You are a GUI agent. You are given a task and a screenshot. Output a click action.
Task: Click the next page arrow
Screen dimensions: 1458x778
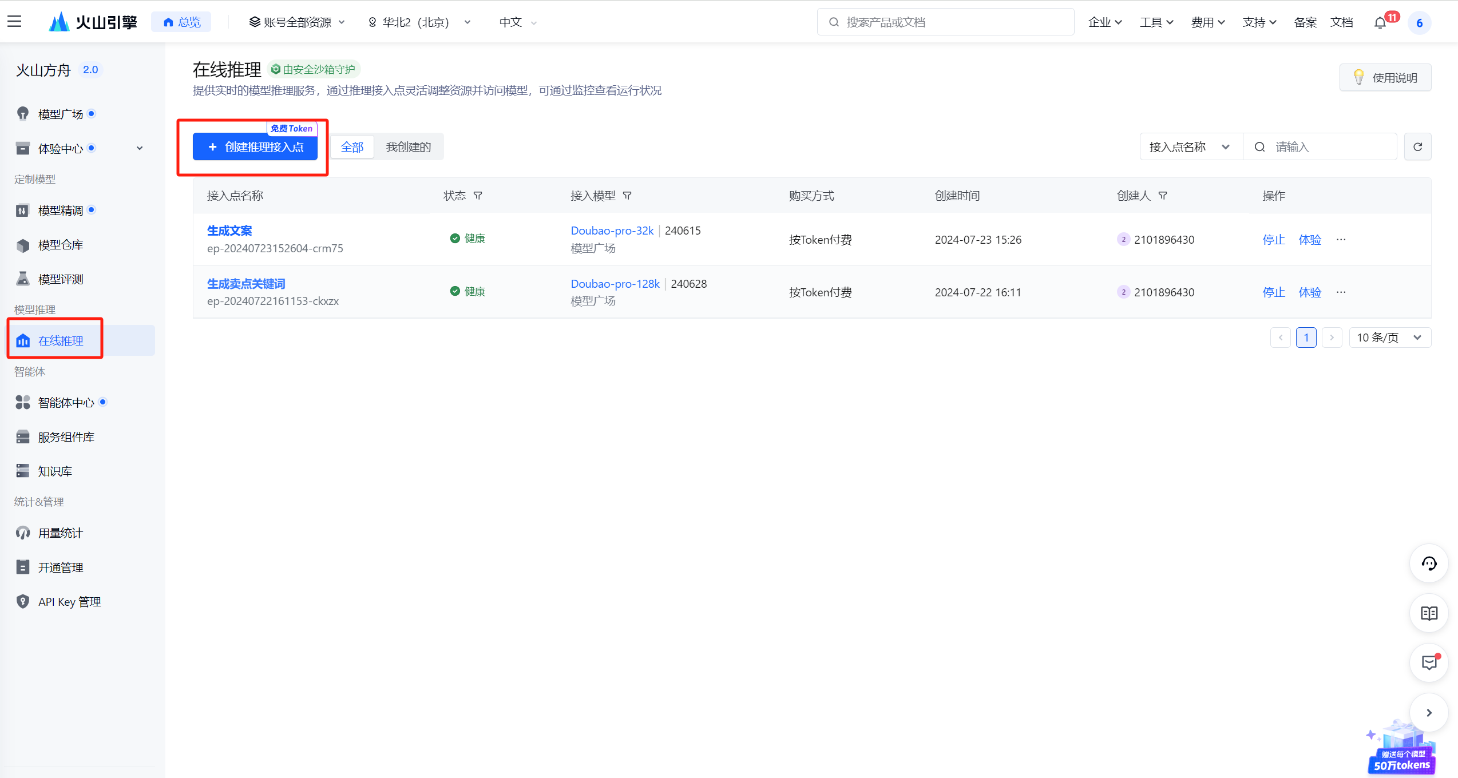point(1332,338)
